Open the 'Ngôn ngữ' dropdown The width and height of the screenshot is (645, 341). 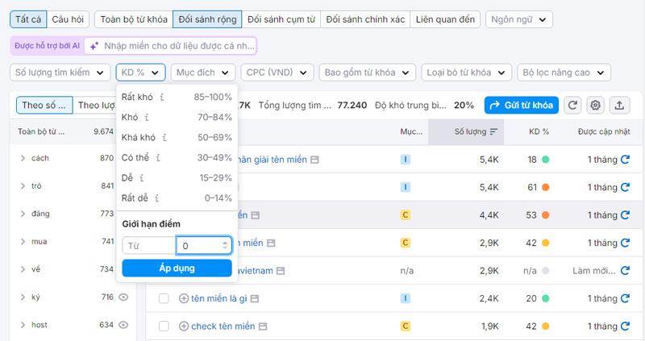pyautogui.click(x=519, y=19)
